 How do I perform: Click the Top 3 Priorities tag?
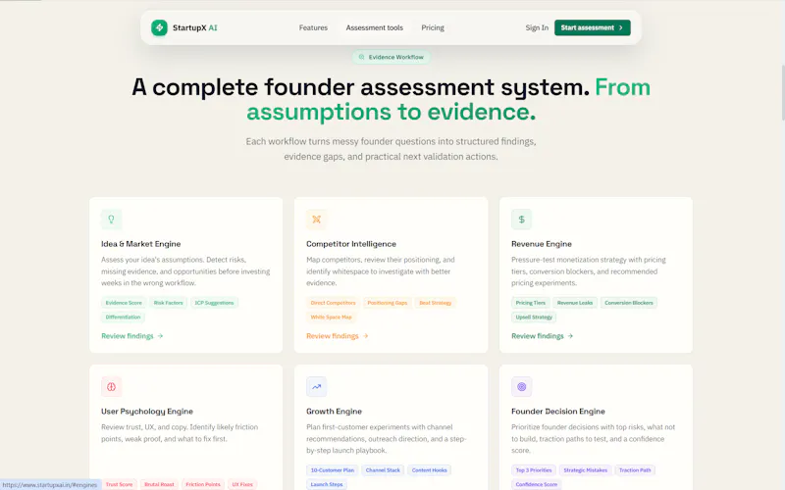click(x=534, y=470)
